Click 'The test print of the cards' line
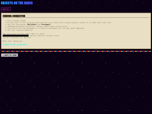152x114 pixels. coord(24,34)
